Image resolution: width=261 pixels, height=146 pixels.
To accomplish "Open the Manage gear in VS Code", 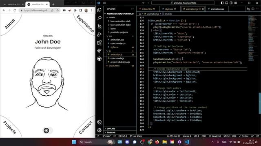I will 100,130.
